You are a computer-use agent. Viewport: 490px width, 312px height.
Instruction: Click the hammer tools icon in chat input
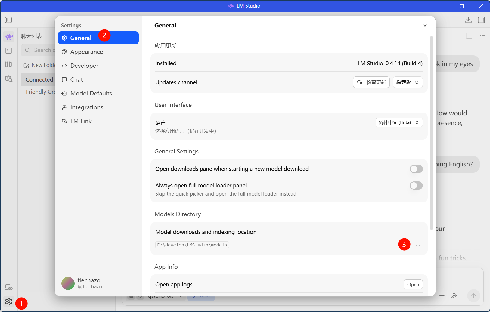454,296
